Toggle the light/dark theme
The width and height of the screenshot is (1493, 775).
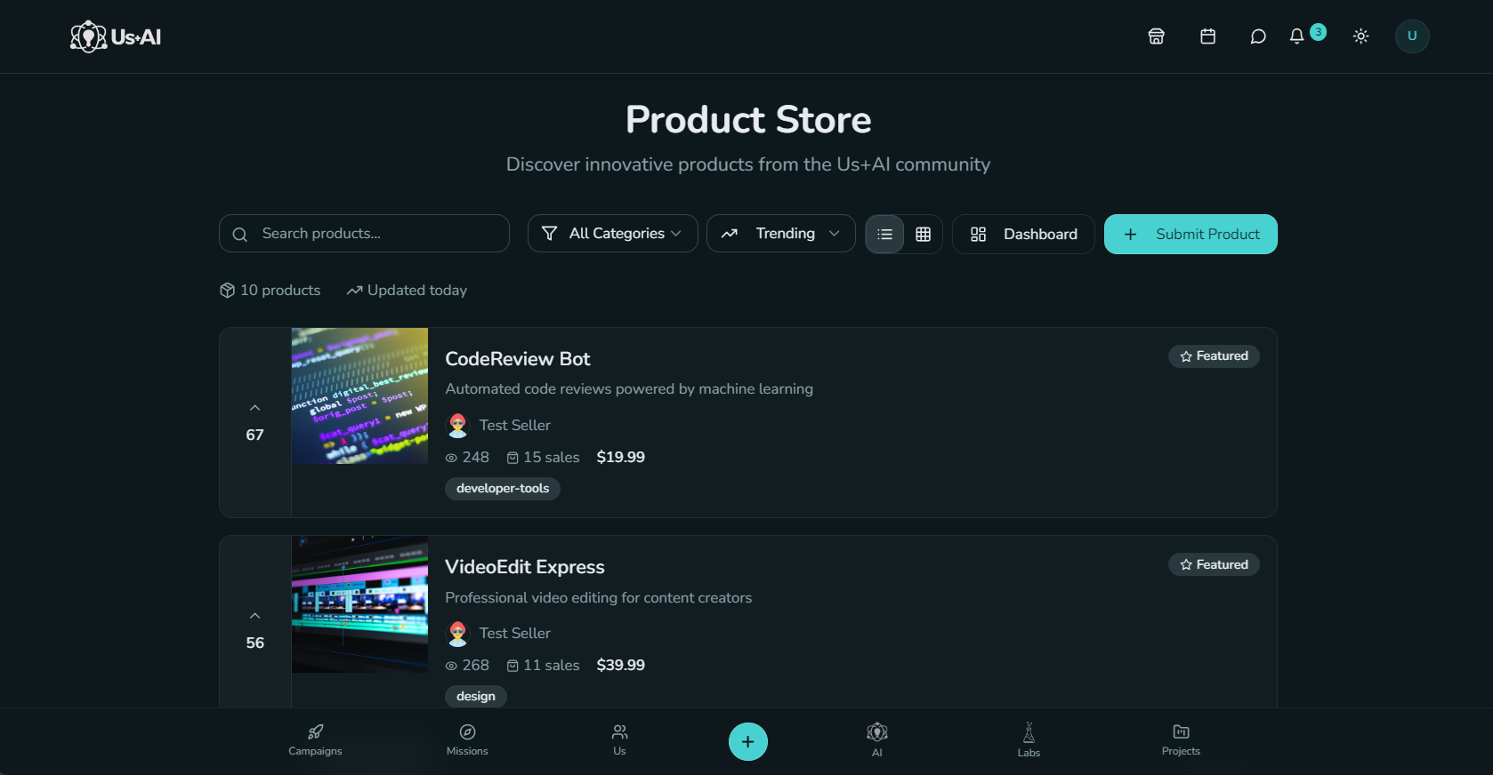tap(1360, 36)
